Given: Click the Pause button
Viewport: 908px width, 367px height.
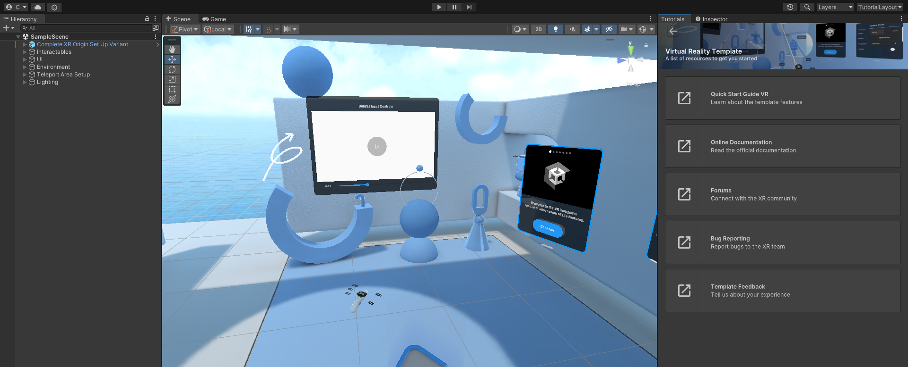Looking at the screenshot, I should coord(454,7).
